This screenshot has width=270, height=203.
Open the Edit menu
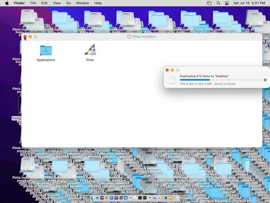(44, 3)
